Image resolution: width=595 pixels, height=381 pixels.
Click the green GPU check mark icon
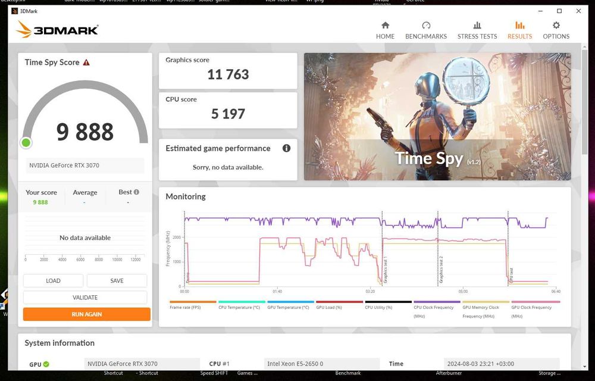[46, 364]
